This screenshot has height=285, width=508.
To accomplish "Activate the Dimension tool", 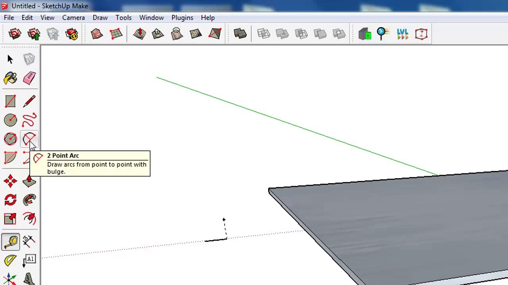I will point(29,241).
